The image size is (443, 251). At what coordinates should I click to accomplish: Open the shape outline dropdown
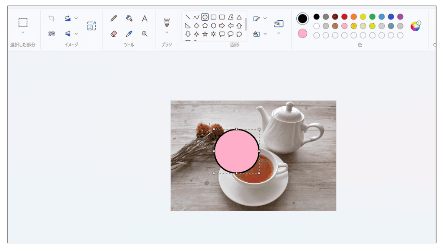265,19
